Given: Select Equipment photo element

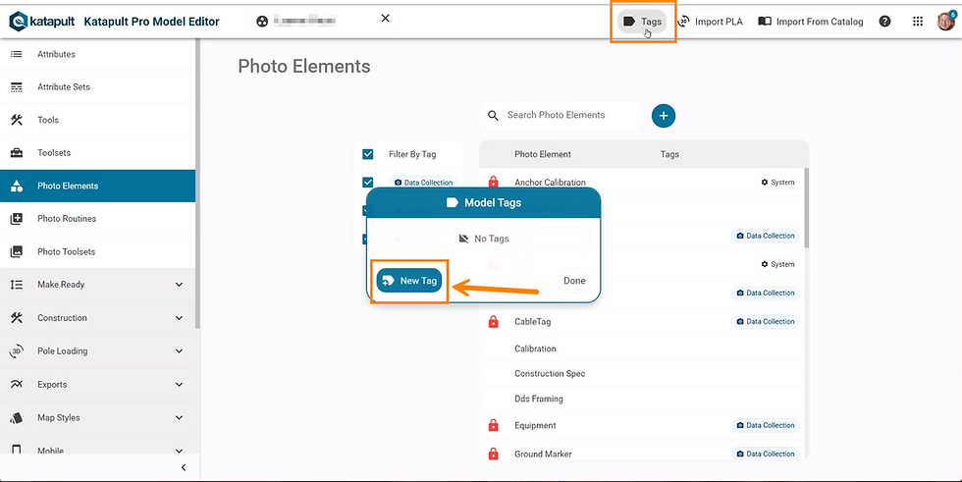Looking at the screenshot, I should click(536, 425).
